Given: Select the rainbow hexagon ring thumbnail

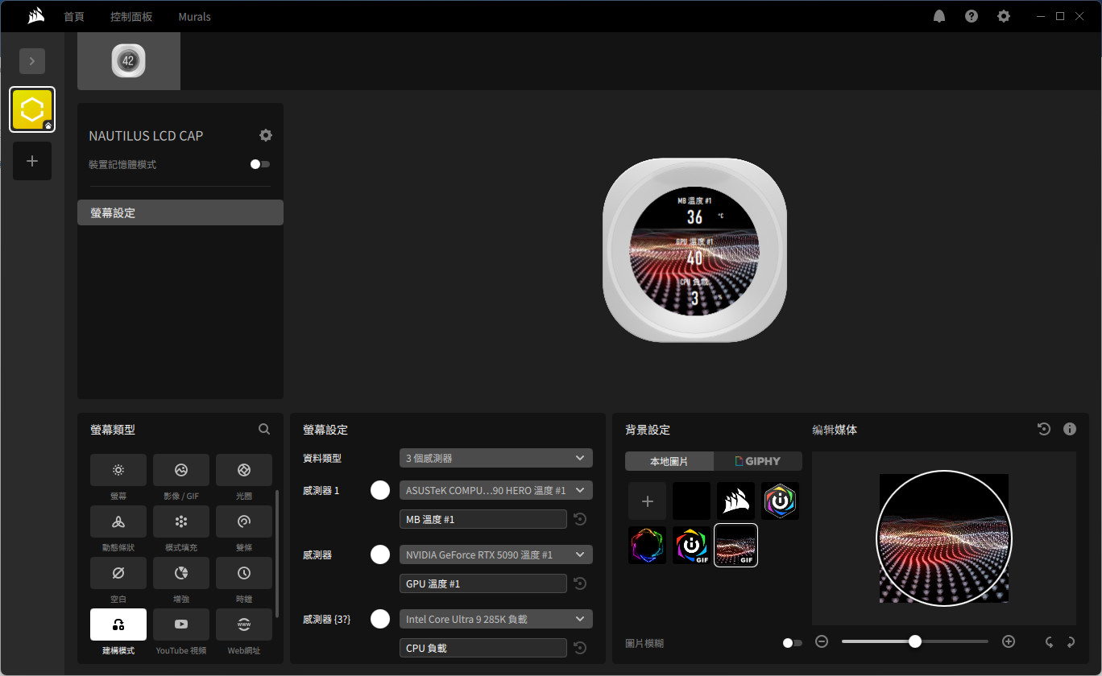Looking at the screenshot, I should [x=648, y=545].
